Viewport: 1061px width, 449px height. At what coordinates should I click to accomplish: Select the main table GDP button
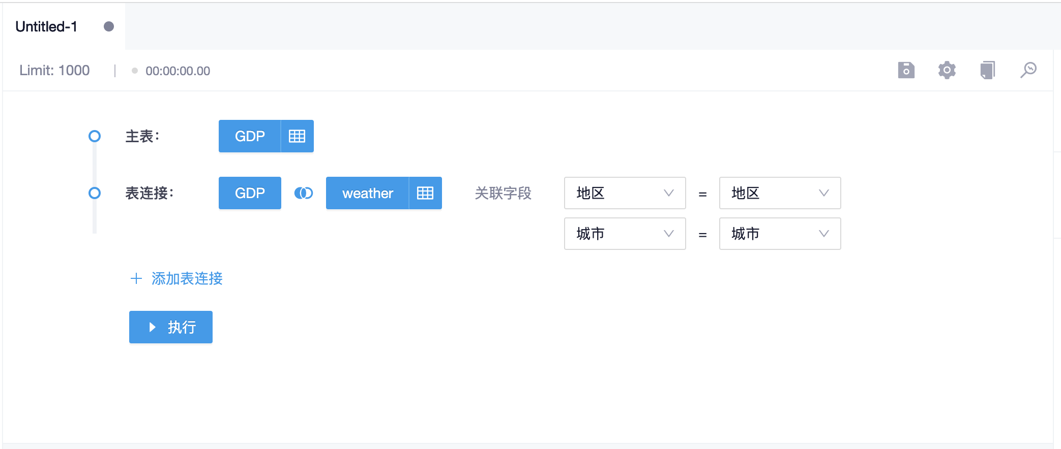tap(250, 136)
